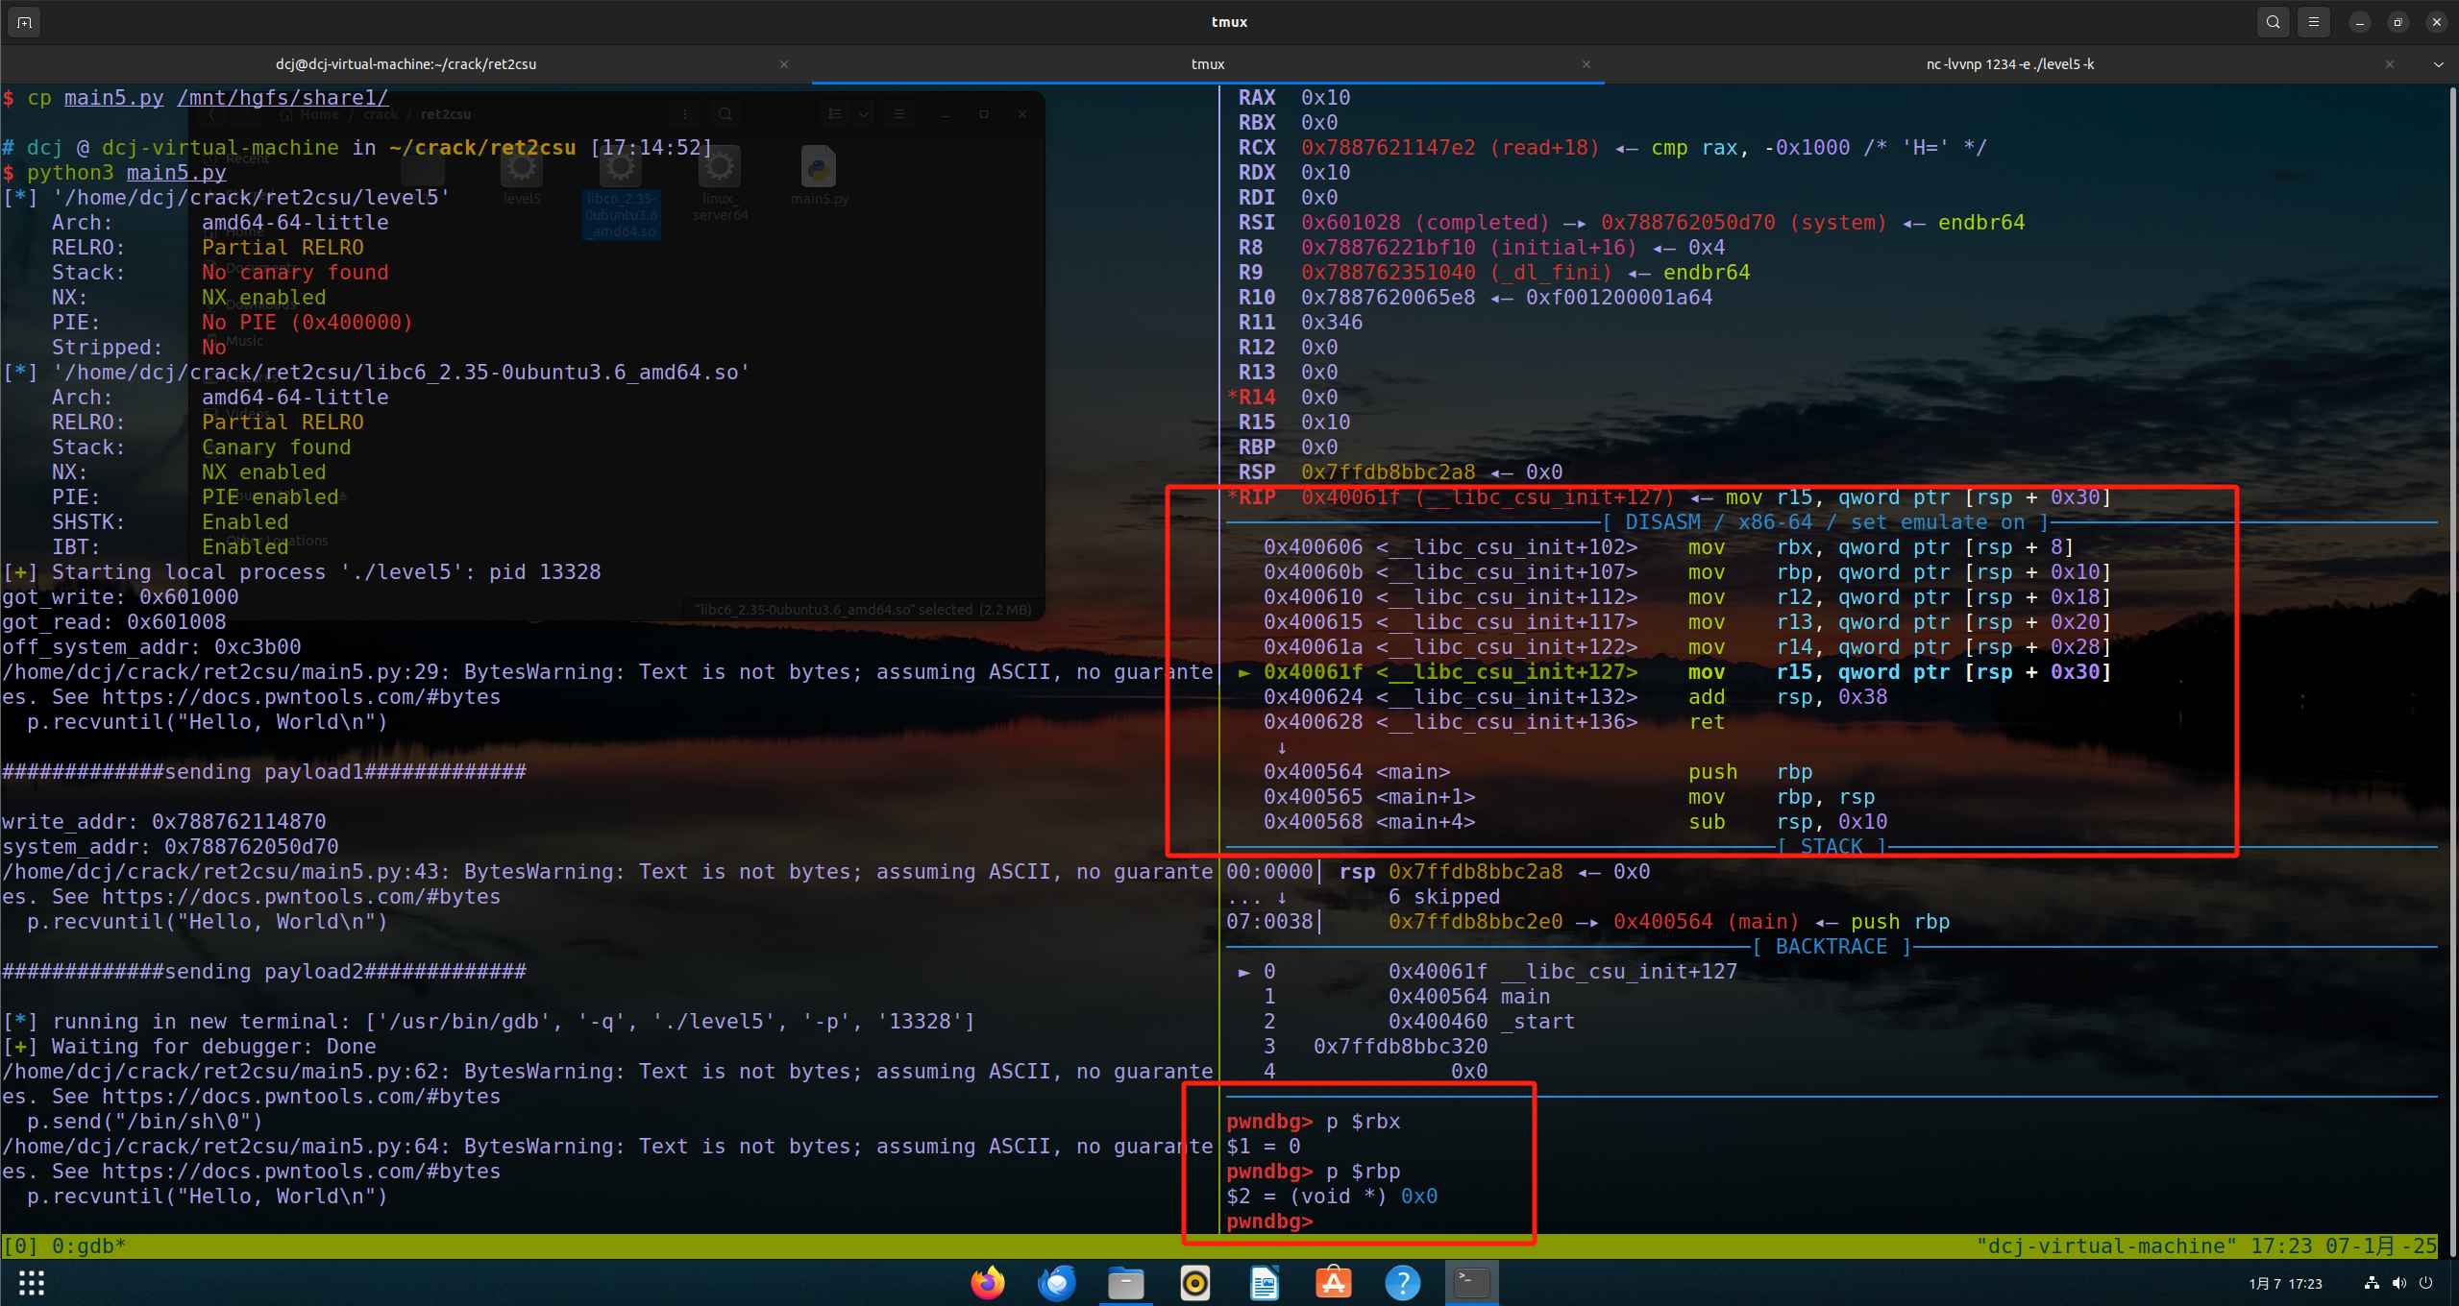Click the network status icon
The image size is (2459, 1306).
click(2373, 1283)
